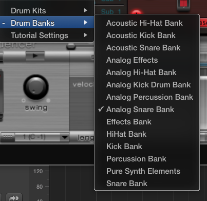Screen dimensions: 207x201
Task: Click the 120 velocity scale label
Action: (38, 171)
